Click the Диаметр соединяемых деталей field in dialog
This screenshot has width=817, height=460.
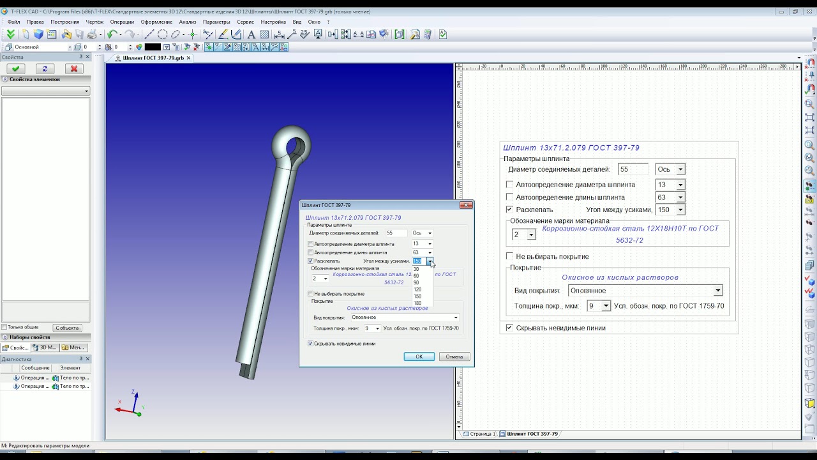396,233
